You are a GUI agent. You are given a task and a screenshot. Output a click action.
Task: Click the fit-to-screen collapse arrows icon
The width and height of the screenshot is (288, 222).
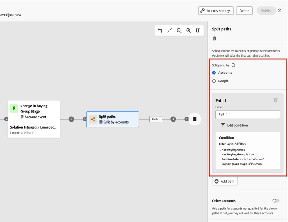[x=169, y=30]
